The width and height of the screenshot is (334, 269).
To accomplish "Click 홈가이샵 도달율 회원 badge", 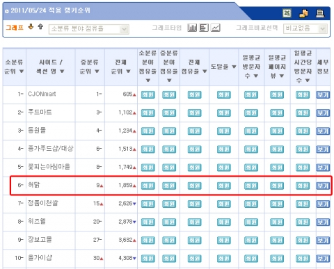I will click(224, 259).
